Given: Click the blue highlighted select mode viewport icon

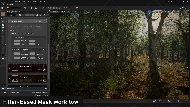Looking at the screenshot, I should pos(149,12).
